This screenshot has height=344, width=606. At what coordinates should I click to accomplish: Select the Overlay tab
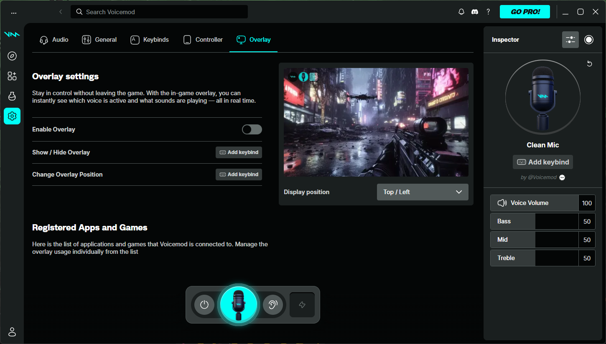253,40
